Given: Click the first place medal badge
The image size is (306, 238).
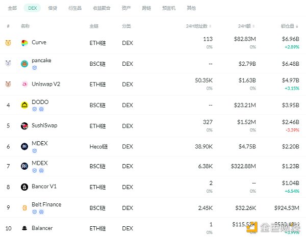Looking at the screenshot, I should coord(8,43).
